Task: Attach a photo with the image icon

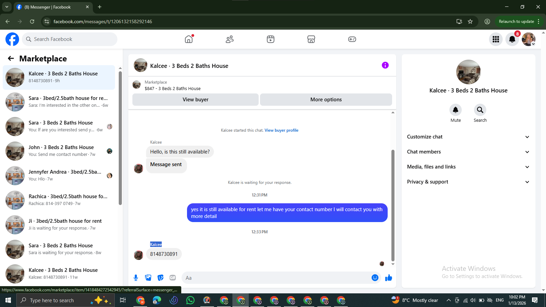Action: tap(148, 278)
